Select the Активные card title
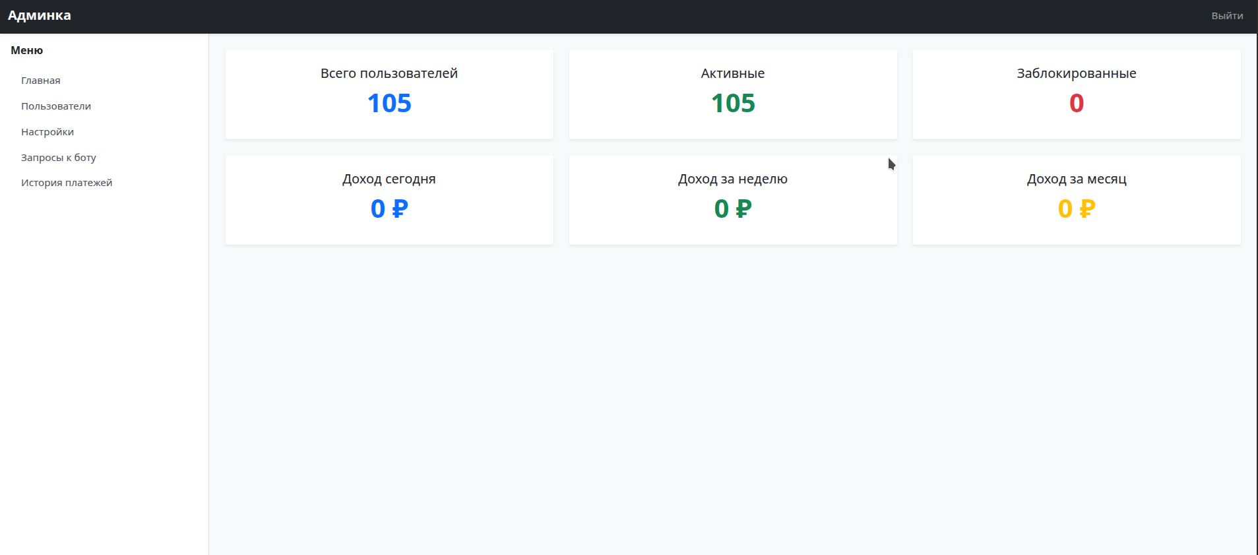This screenshot has height=555, width=1258. [x=733, y=73]
